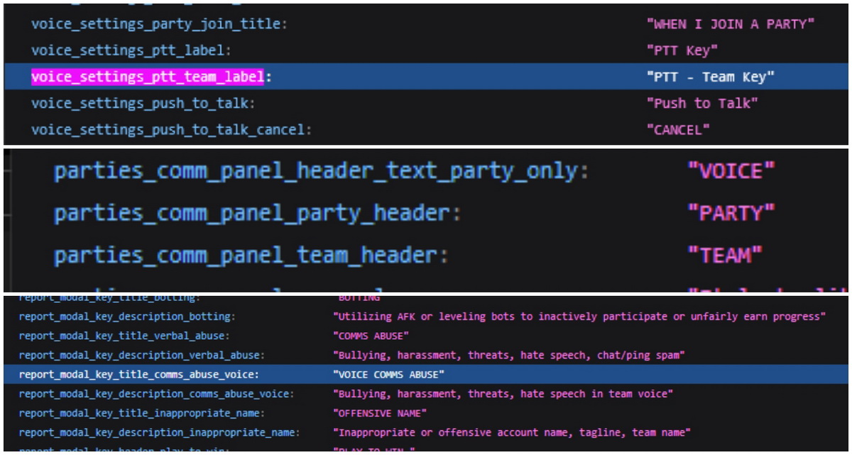
Task: Click the "Push to Talk" string value
Action: click(x=702, y=103)
